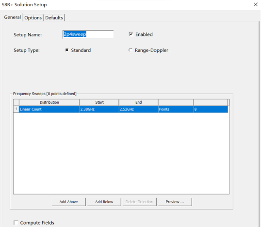Click the Add Above button
Viewport: 261px width, 227px height.
point(68,202)
